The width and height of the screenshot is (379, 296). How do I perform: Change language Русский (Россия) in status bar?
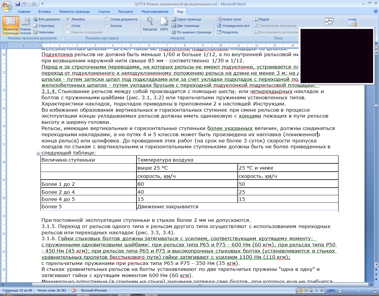[94, 290]
